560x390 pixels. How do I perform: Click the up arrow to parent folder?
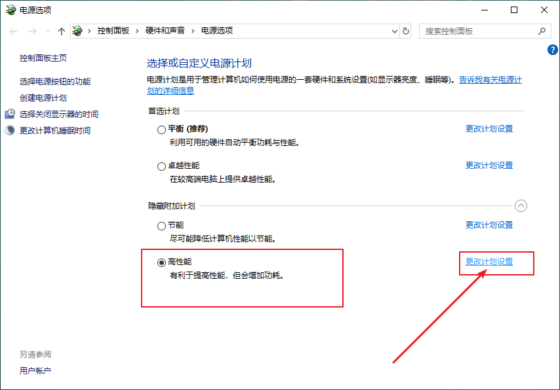pyautogui.click(x=61, y=31)
